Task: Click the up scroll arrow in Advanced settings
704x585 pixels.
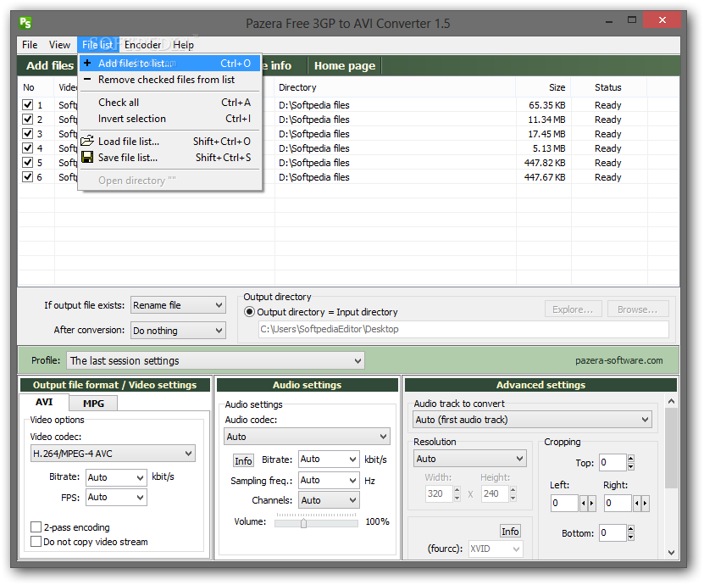Action: click(x=671, y=401)
